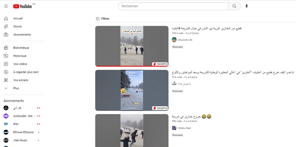
Task: Expand the Plus section in sidebar
Action: coord(23,88)
